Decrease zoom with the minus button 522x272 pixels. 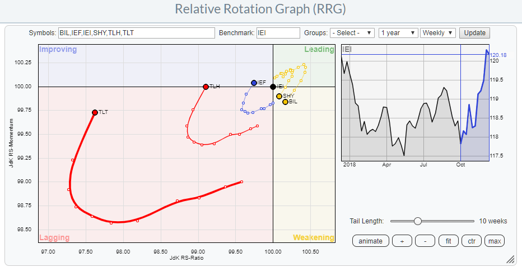[x=425, y=241]
